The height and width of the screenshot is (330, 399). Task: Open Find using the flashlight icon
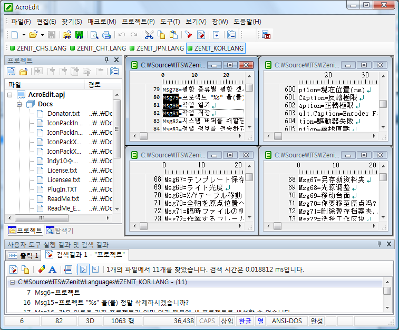(189, 35)
